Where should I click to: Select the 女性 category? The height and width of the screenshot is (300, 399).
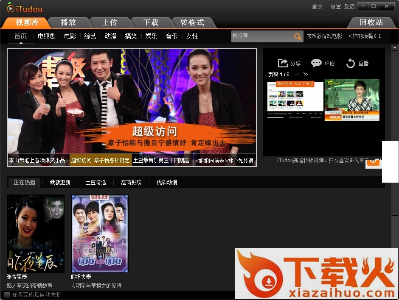(192, 36)
